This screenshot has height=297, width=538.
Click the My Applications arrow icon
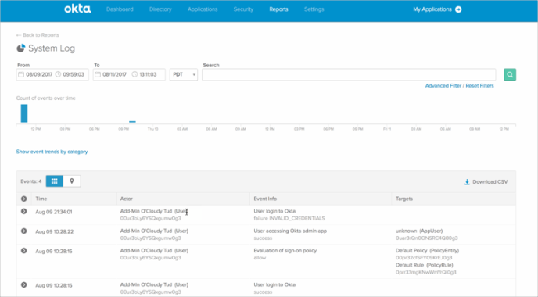coord(458,9)
